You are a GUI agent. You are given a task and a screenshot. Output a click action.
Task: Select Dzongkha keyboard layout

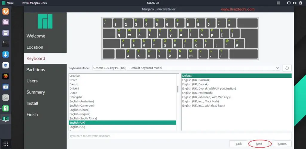tap(122, 97)
